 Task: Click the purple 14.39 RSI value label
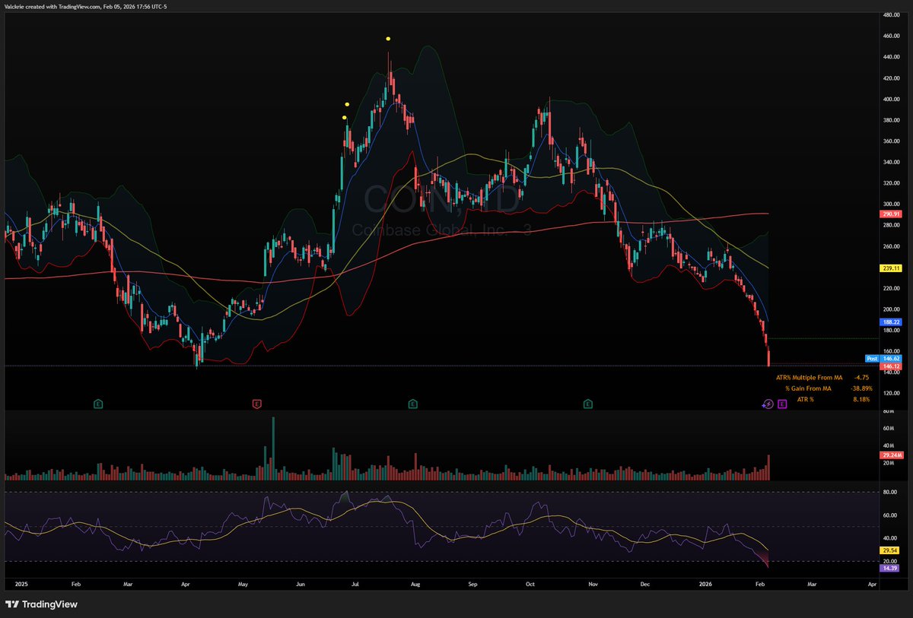pyautogui.click(x=889, y=568)
